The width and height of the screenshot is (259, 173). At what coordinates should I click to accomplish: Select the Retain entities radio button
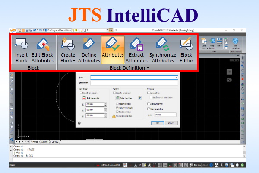(117, 104)
